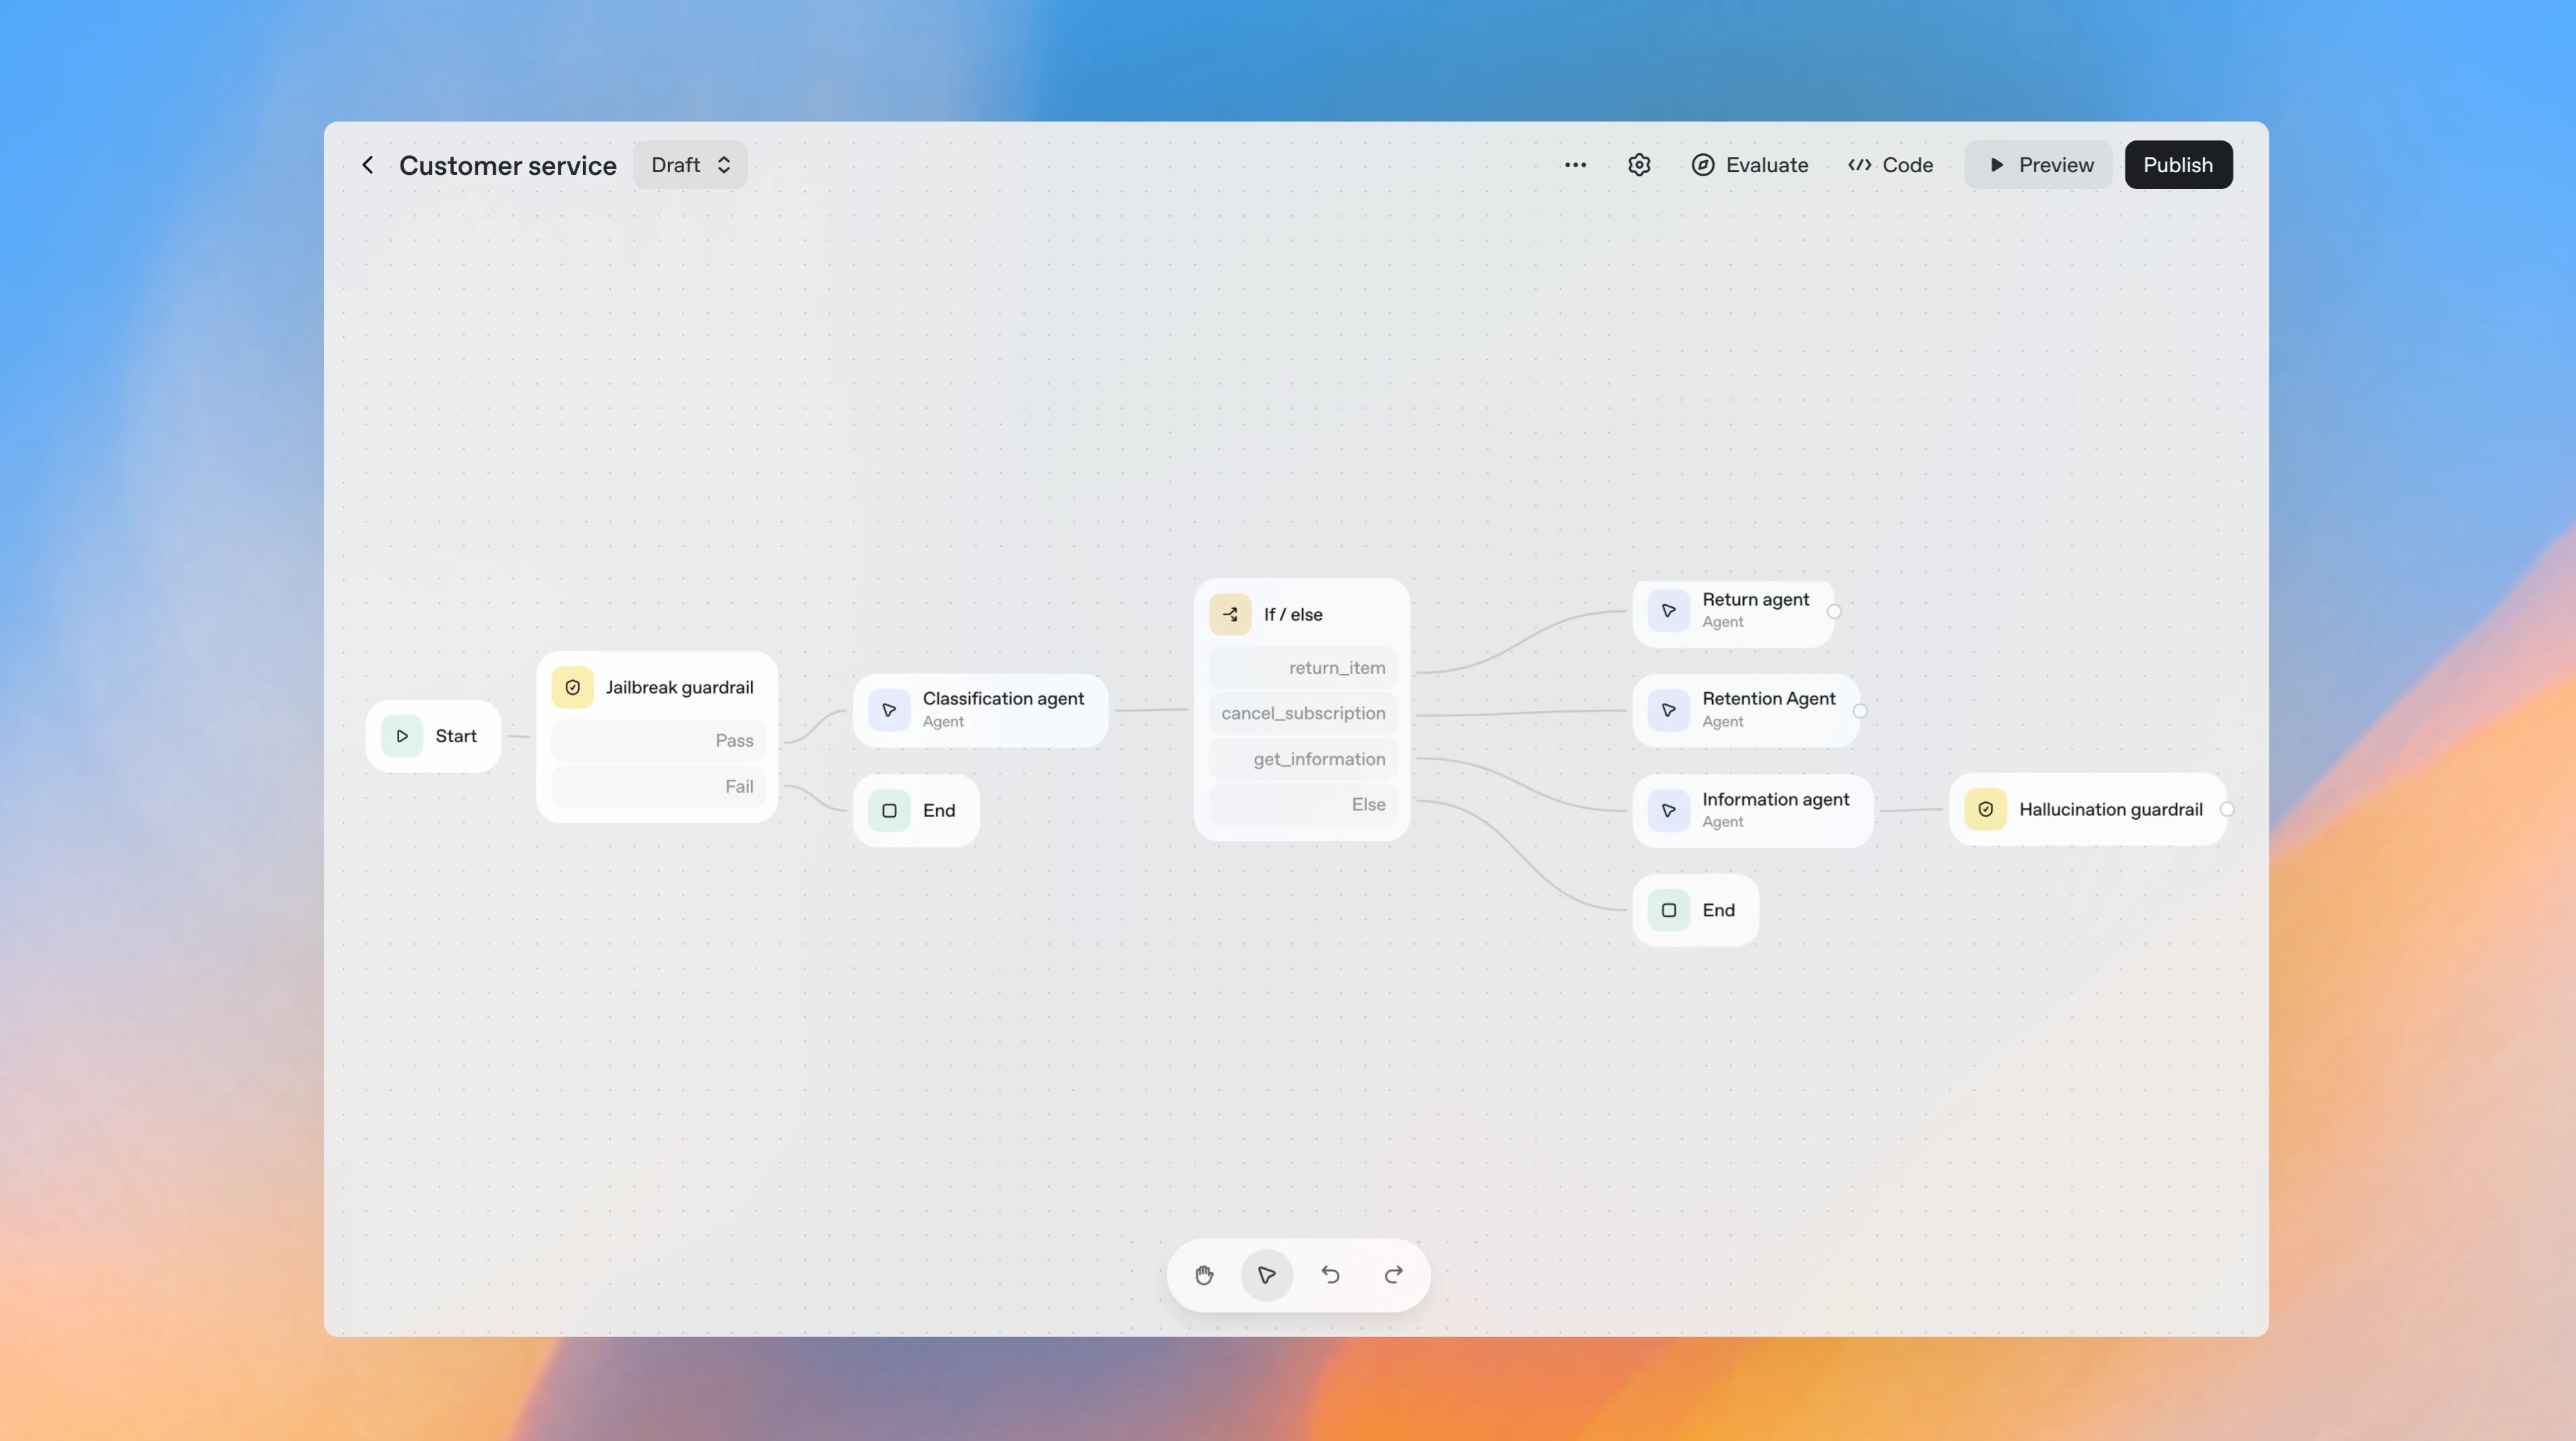Click the Jailbreak guardrail shield icon
This screenshot has height=1441, width=2576.
pyautogui.click(x=572, y=687)
